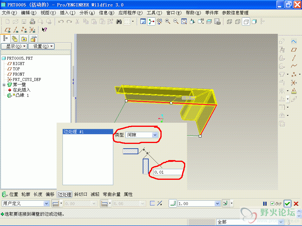The width and height of the screenshot is (302, 226).
Task: Click the glasses feature preview icon
Action: point(278,204)
